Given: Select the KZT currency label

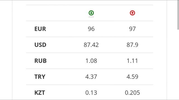Looking at the screenshot, I should click(40, 93).
